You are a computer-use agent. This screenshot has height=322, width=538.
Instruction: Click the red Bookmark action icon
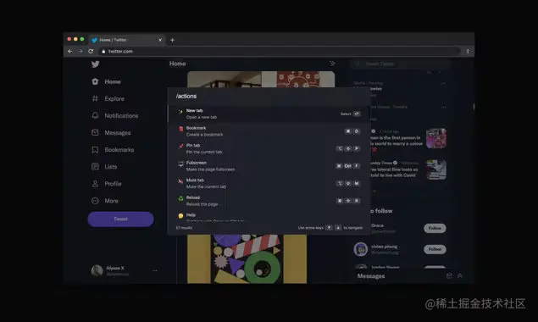click(180, 129)
